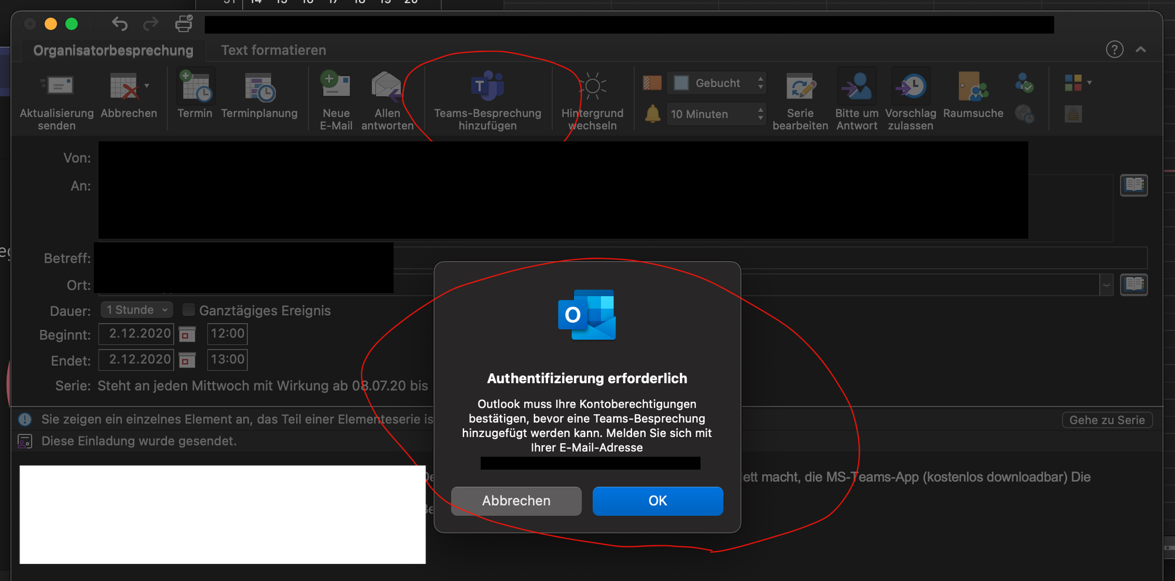Click the 12:00 start time field
The height and width of the screenshot is (581, 1175).
[227, 334]
